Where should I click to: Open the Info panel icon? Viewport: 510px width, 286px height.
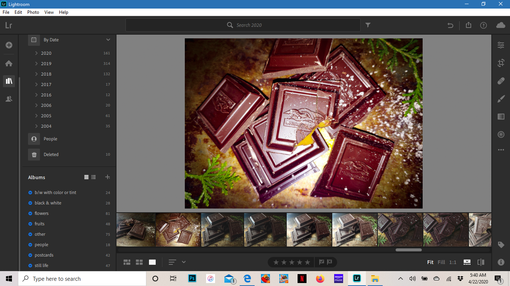click(501, 262)
